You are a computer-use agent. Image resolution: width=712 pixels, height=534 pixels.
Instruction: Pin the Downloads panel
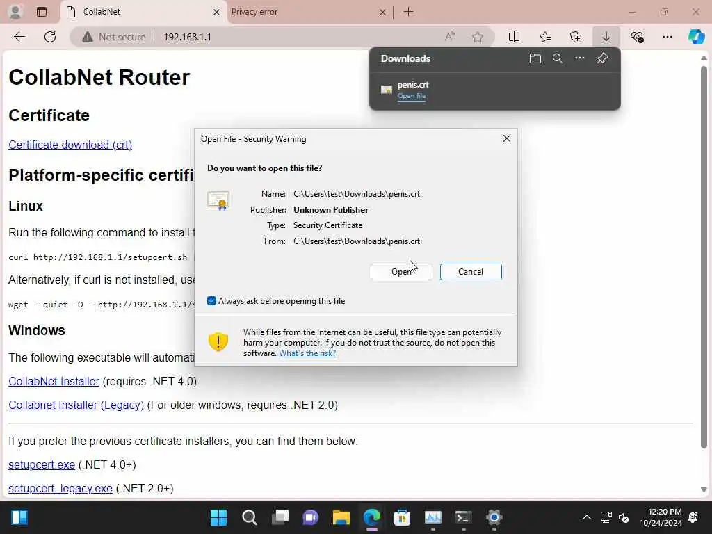pyautogui.click(x=603, y=58)
